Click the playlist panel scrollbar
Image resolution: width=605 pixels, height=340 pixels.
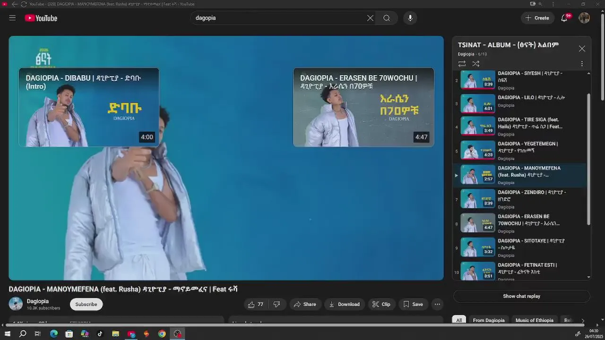pos(588,160)
